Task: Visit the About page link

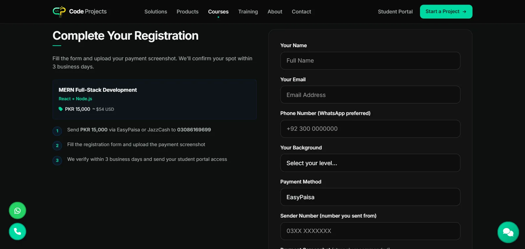Action: pos(275,11)
